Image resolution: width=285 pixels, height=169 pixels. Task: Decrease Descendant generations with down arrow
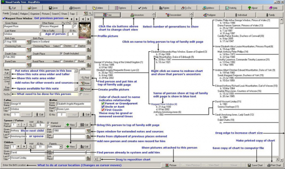(x=192, y=16)
